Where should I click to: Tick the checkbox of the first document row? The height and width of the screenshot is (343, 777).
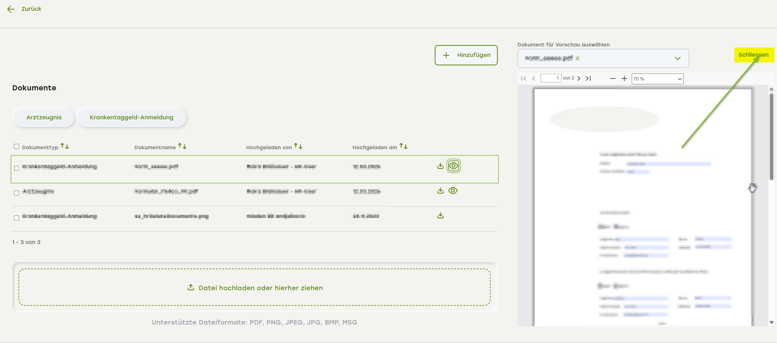[17, 168]
